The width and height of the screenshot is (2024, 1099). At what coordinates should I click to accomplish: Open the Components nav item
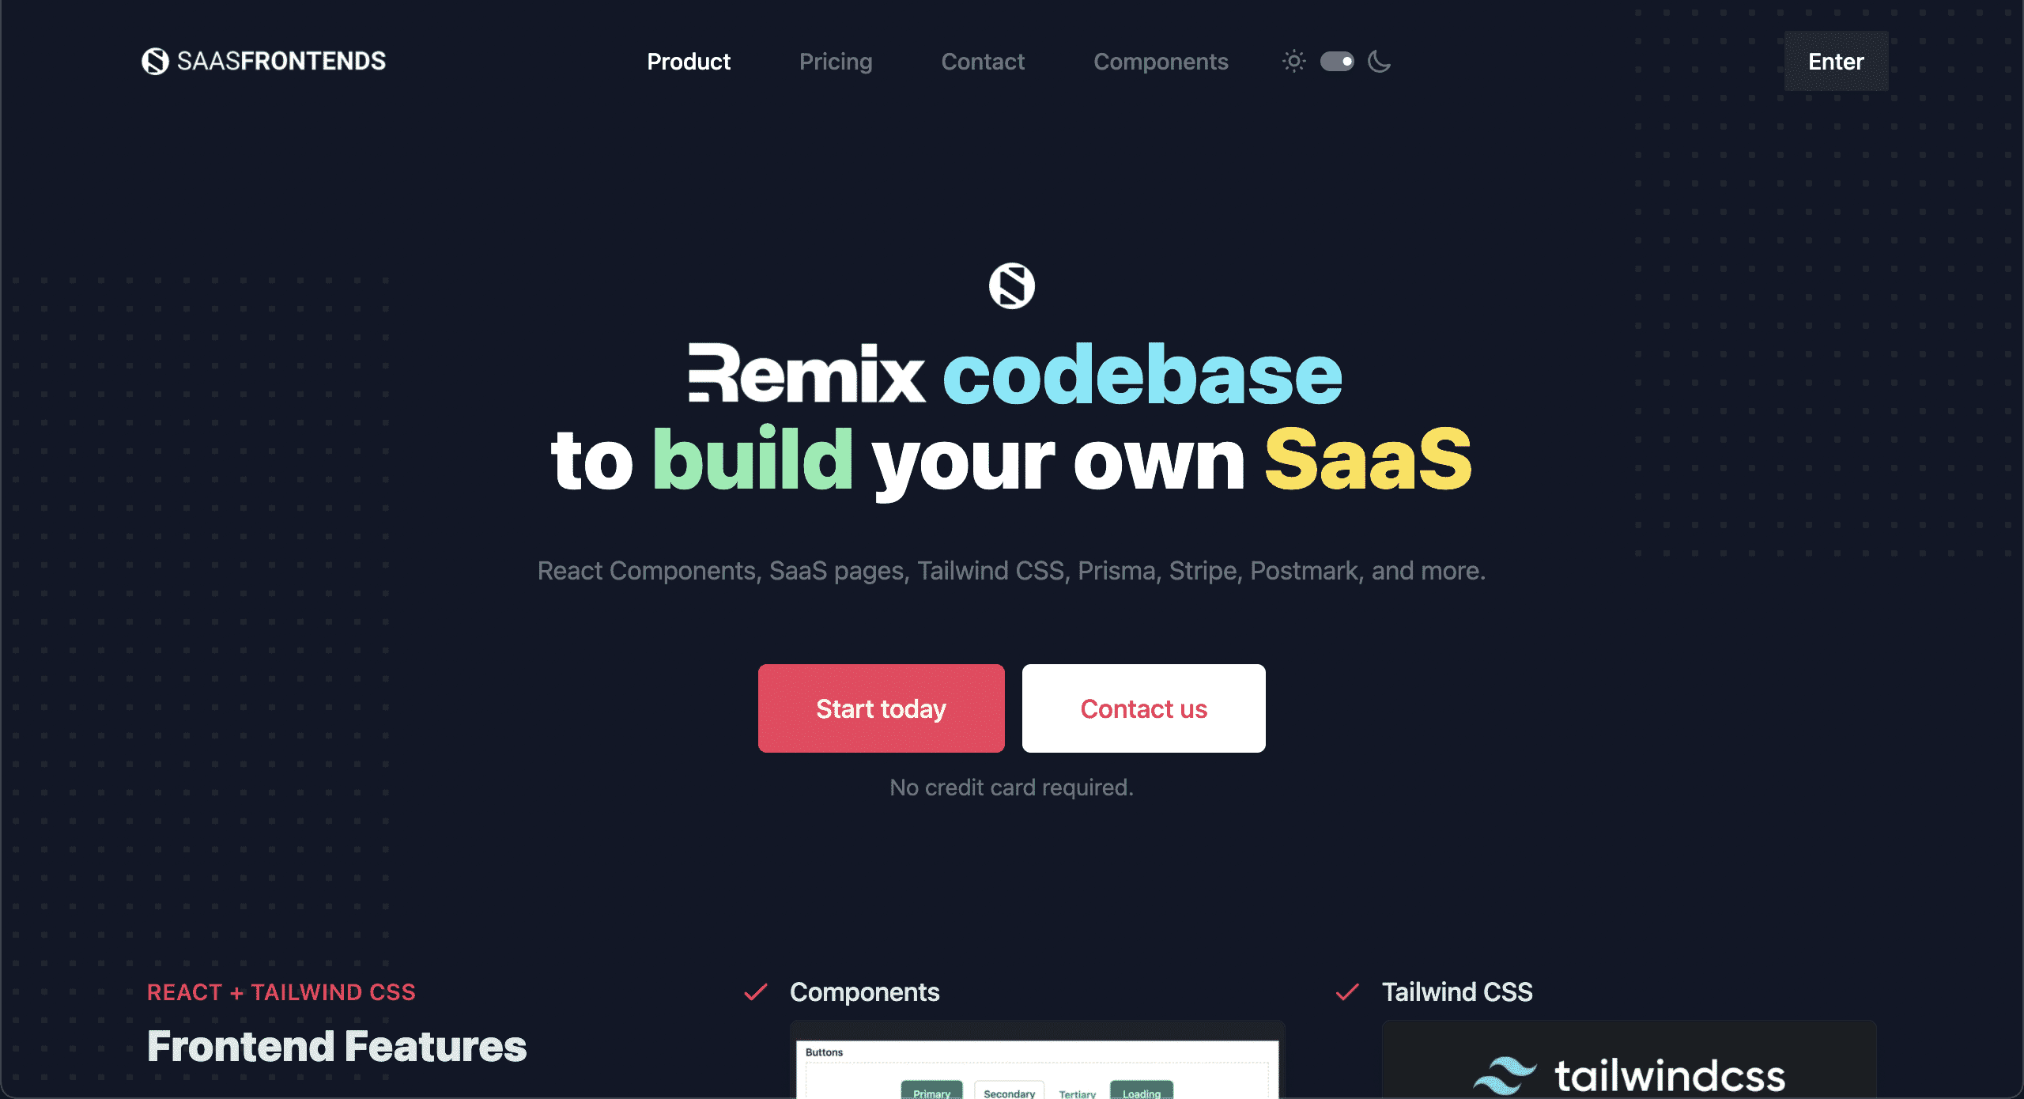[1161, 62]
